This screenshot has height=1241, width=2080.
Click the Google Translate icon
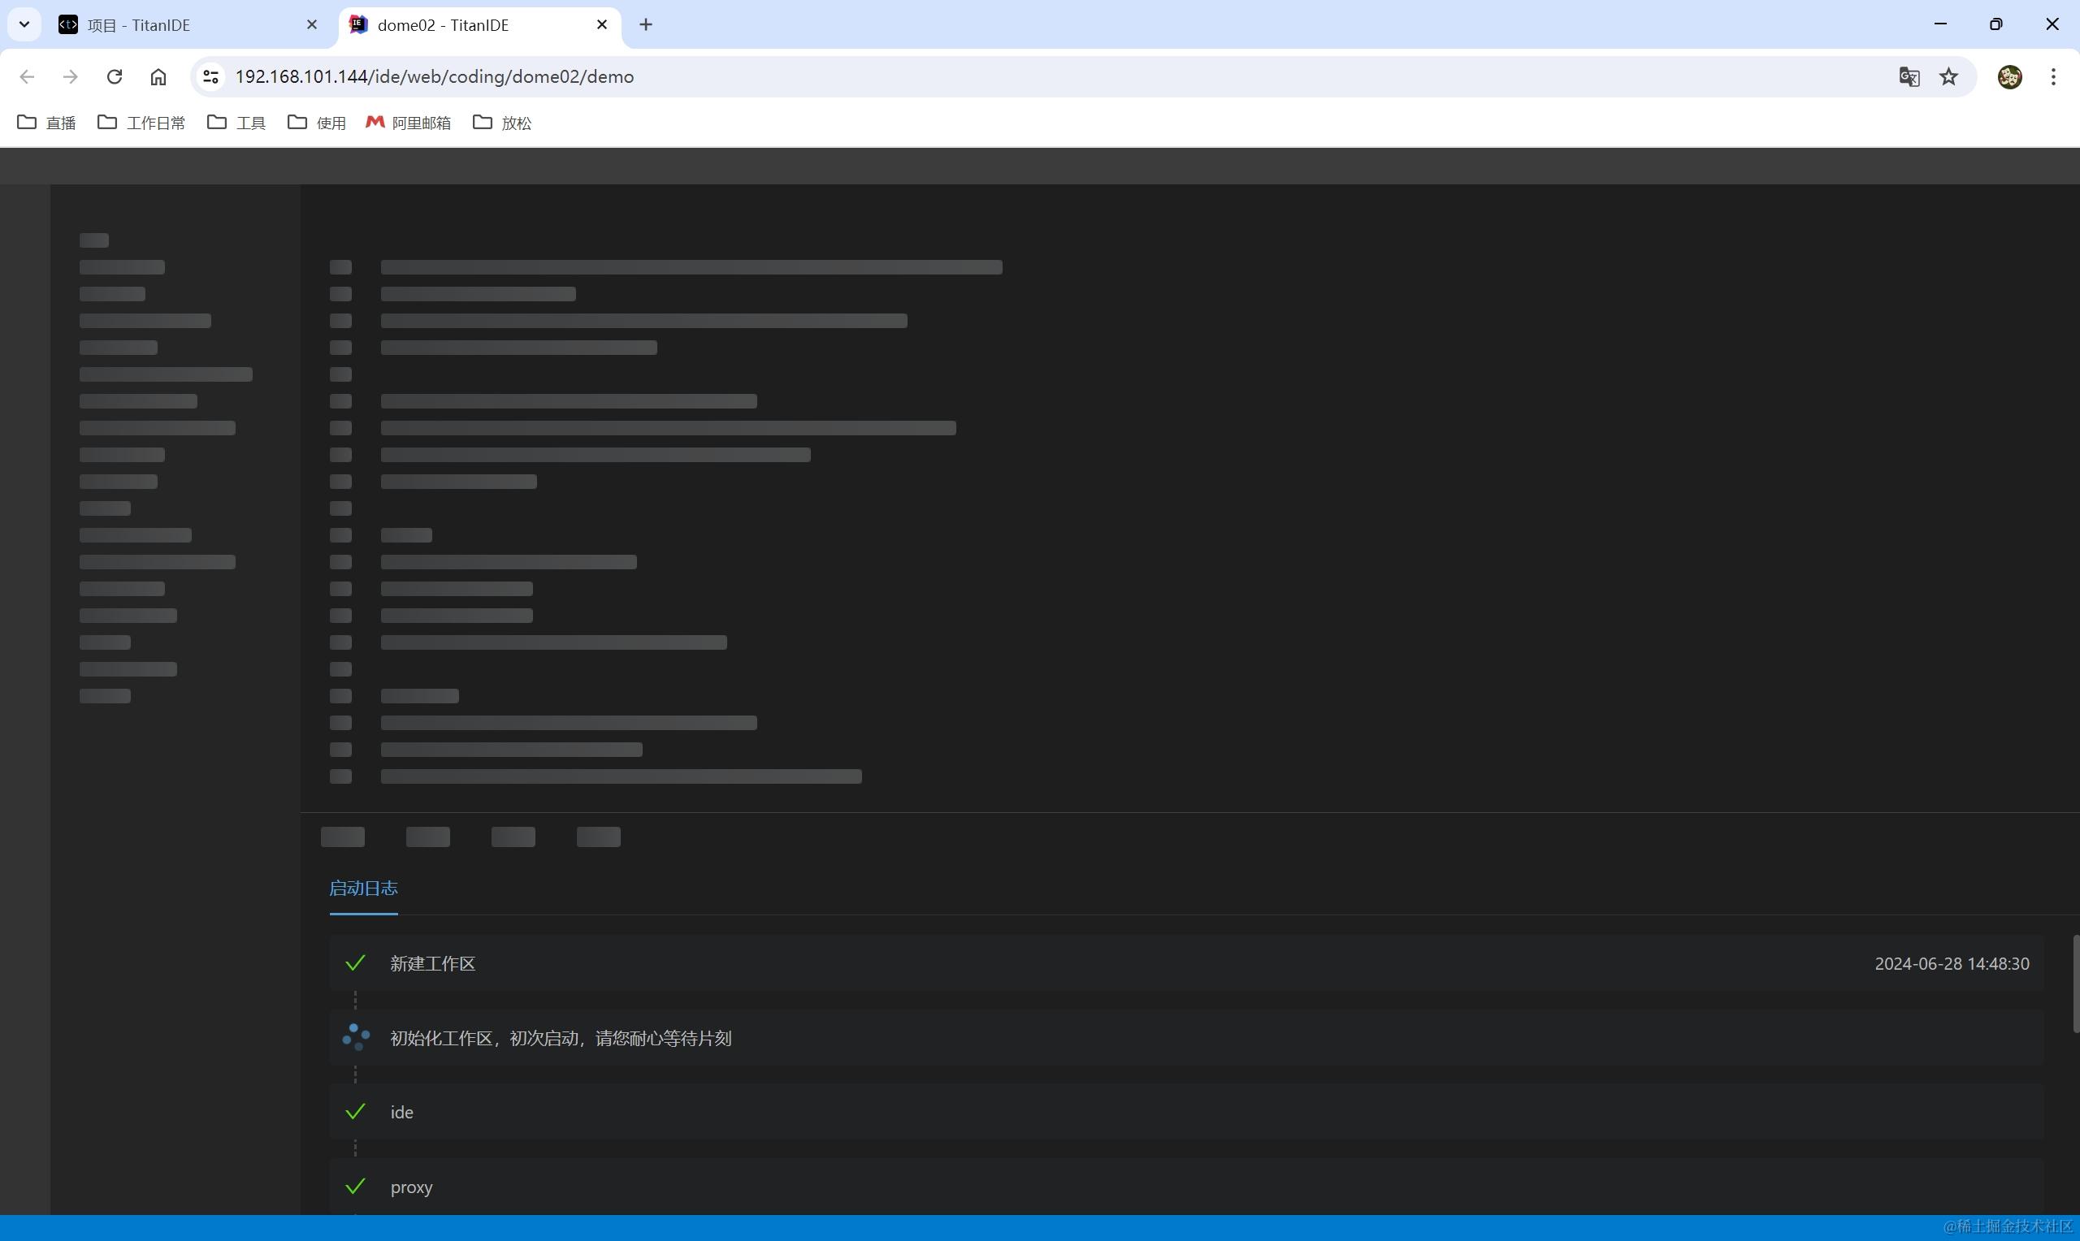tap(1908, 77)
